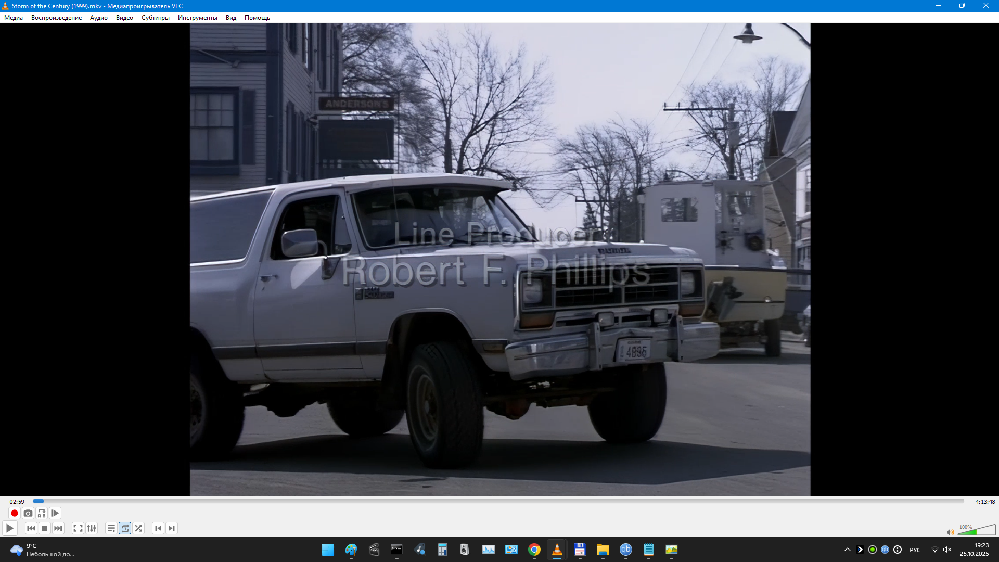Show the playlist view
This screenshot has width=999, height=562.
[x=111, y=528]
